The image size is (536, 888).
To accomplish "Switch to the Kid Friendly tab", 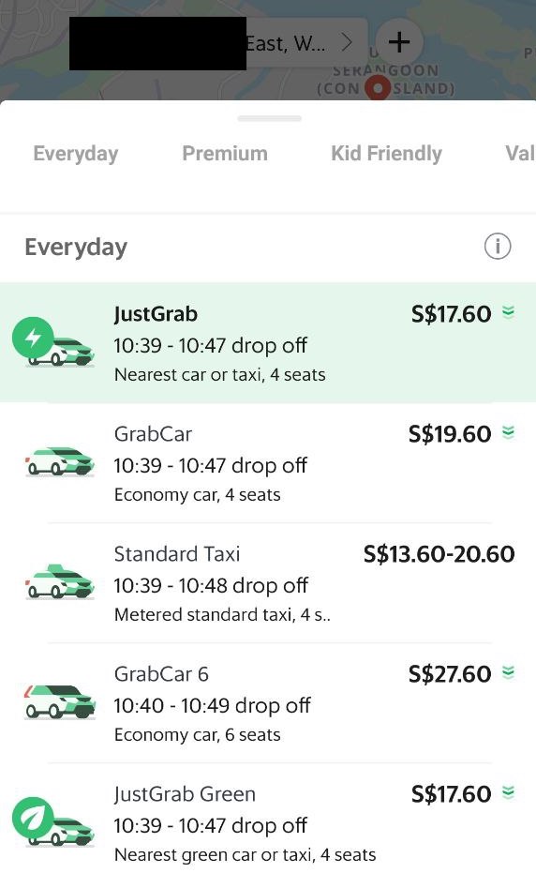I will coord(386,154).
